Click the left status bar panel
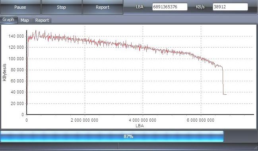 [59, 146]
